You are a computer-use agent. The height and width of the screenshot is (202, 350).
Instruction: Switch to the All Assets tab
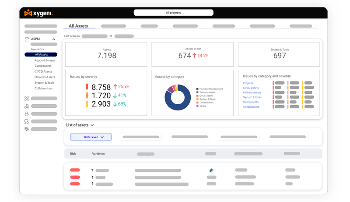point(78,26)
